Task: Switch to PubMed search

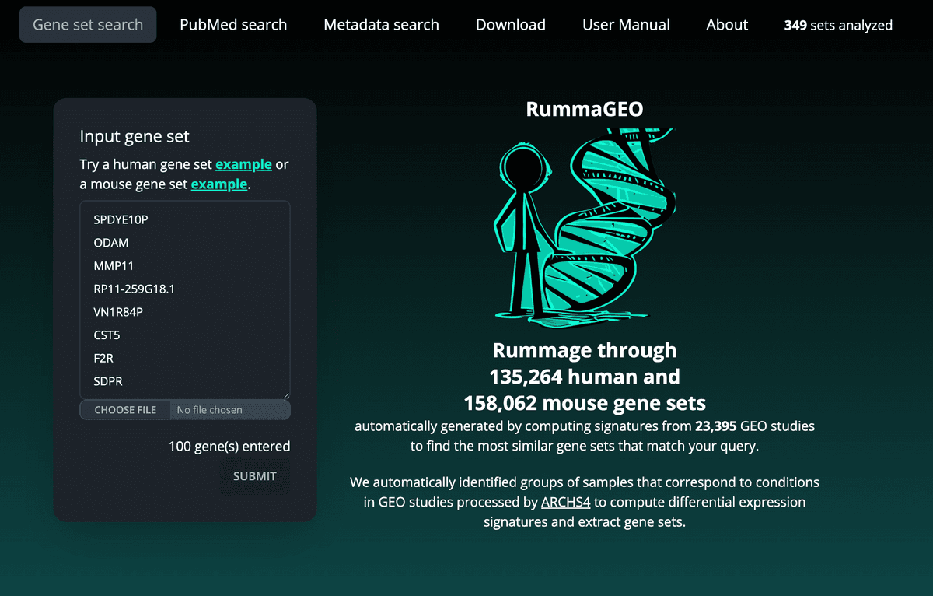Action: coord(233,25)
